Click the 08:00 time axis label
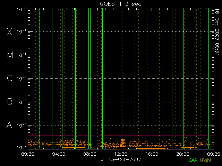Screen dimensions: 222x166 [90, 154]
